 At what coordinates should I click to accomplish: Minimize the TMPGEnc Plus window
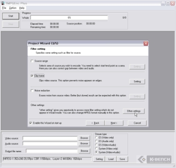(x=163, y=4)
